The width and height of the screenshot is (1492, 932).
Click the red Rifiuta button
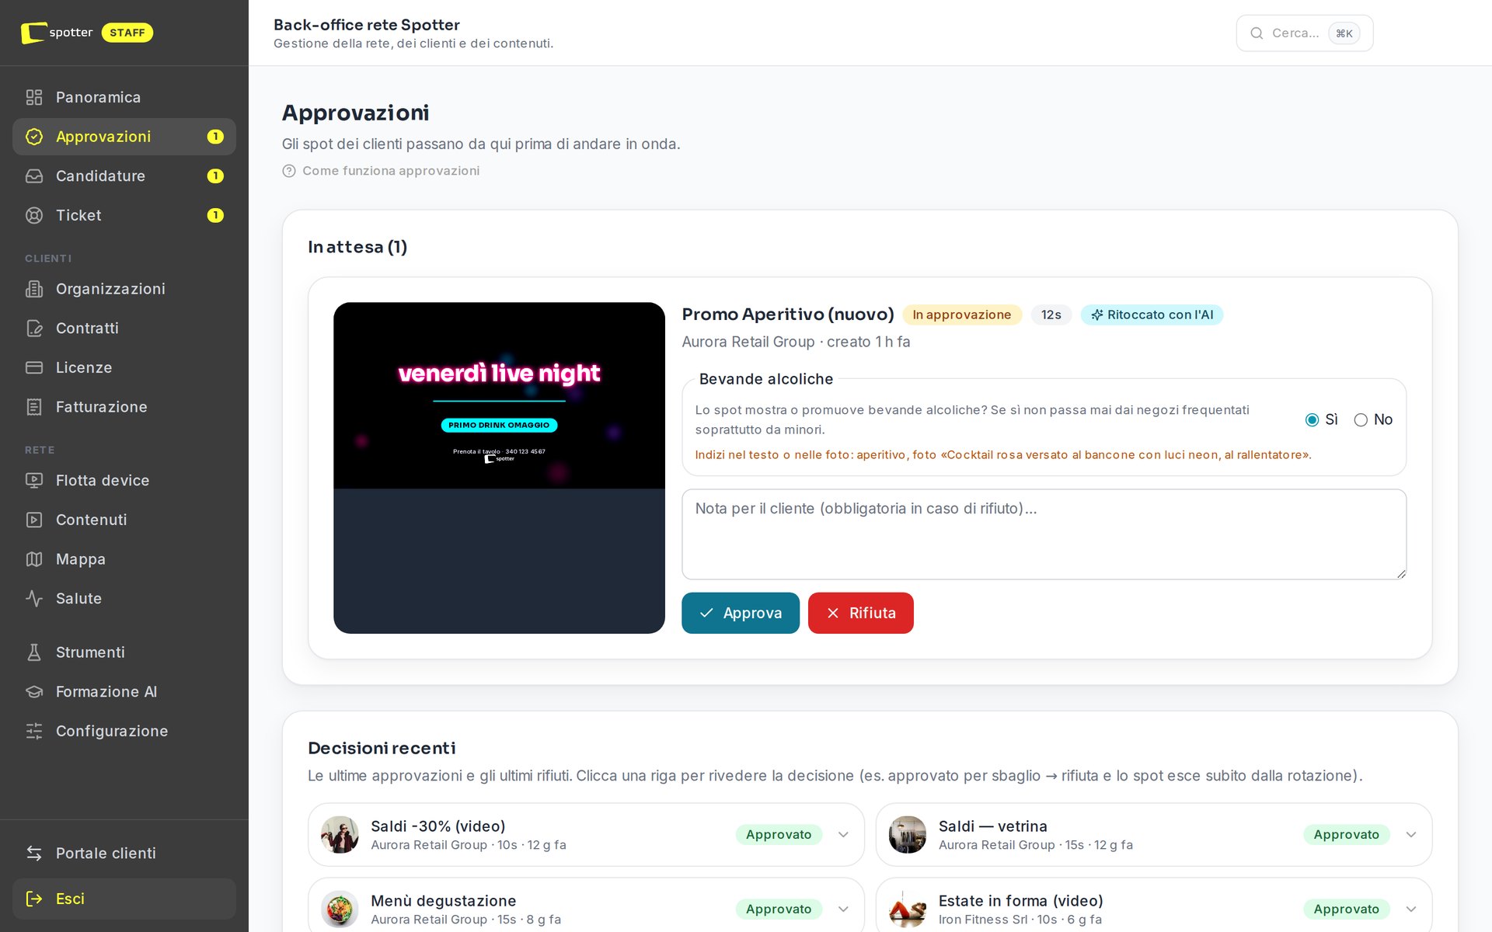coord(861,613)
